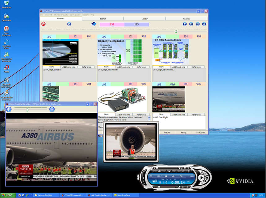Click the lavender 185 field in the album toolbar
266x198 pixels.
click(136, 24)
